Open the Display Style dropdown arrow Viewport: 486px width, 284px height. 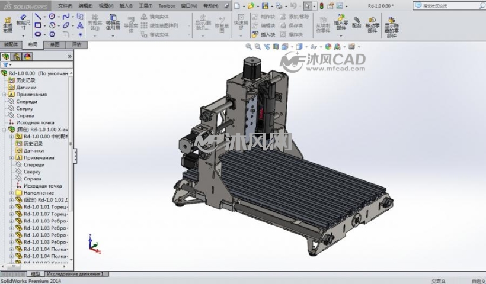click(306, 47)
